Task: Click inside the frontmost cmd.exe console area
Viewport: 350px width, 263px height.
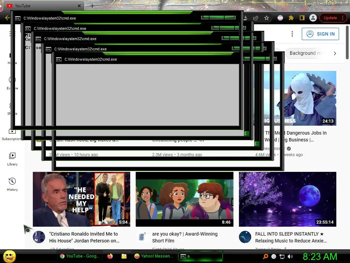Action: point(147,95)
